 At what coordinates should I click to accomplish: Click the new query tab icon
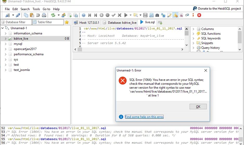point(160,23)
